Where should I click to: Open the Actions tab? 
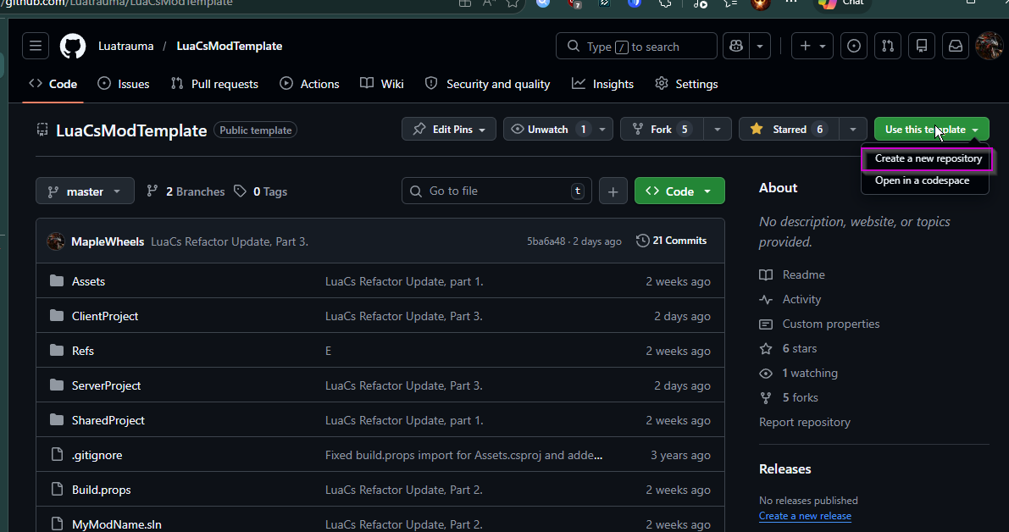point(309,84)
